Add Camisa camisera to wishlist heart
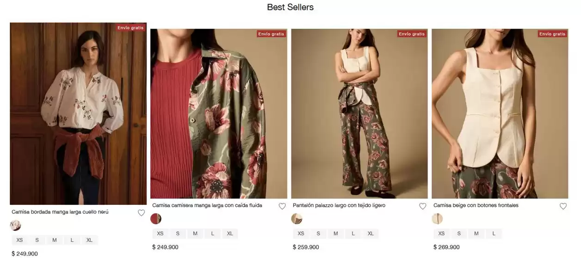 tap(282, 206)
